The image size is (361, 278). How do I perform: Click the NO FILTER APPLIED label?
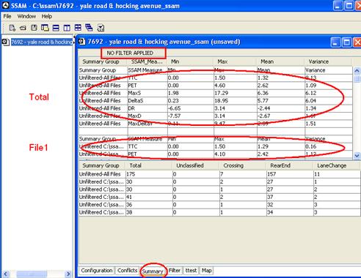click(x=130, y=53)
